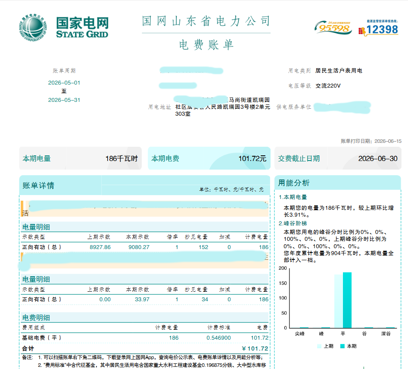Screen dimensions: 408x369
Task: Select the start date 2026-05-01
Action: (64, 82)
